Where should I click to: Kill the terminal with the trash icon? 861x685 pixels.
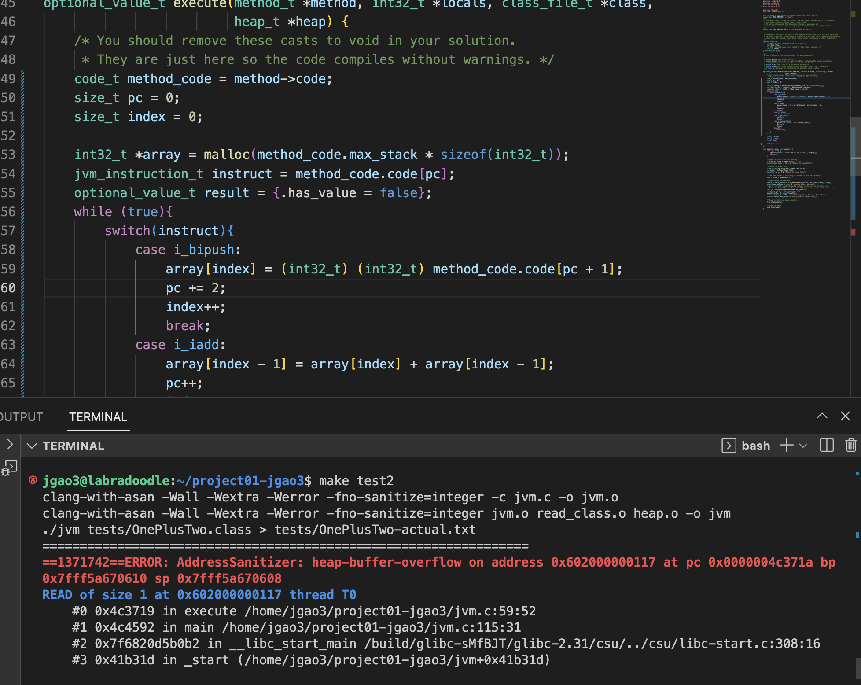click(851, 446)
